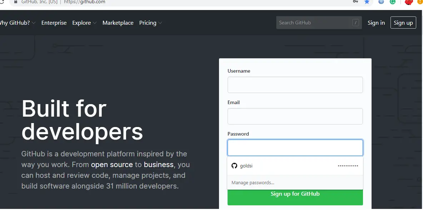Click the padlock icon before GitHub, Inc.

coord(15,2)
